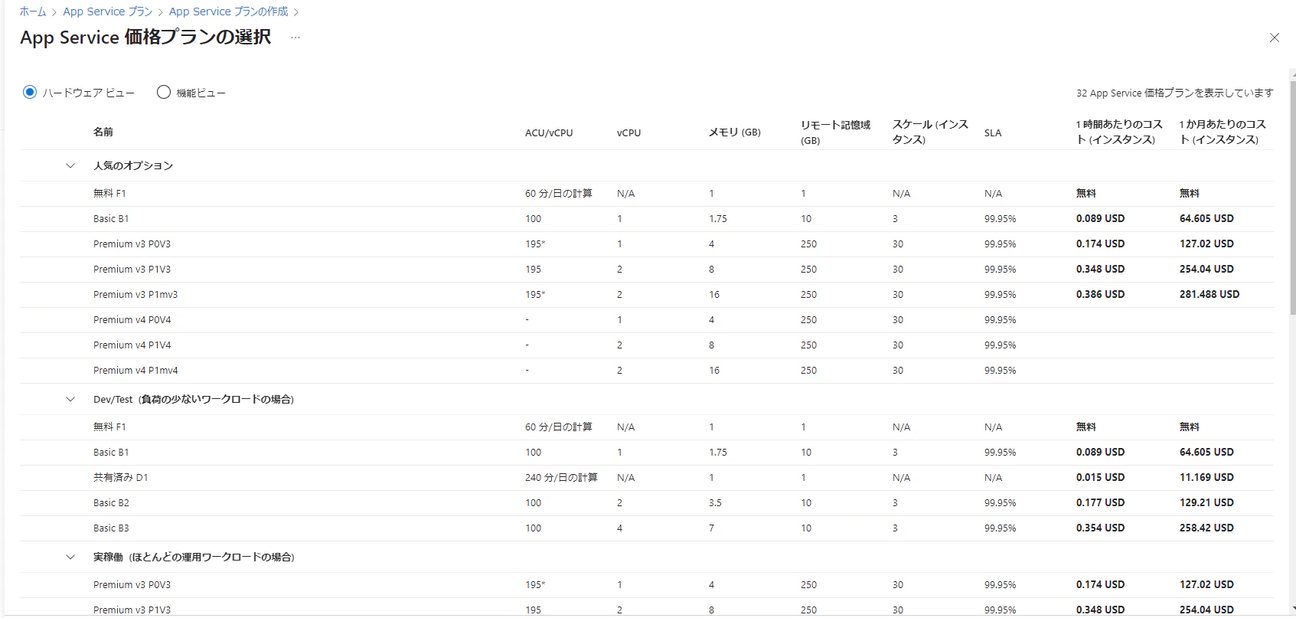Choose the 共有済み D1 plan
The image size is (1296, 618).
(647, 478)
